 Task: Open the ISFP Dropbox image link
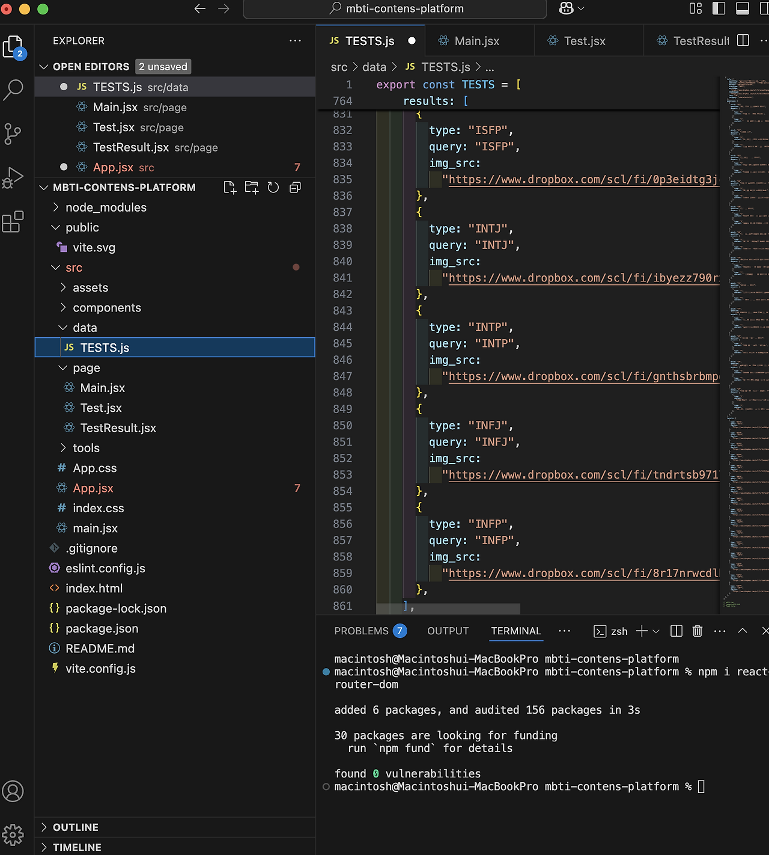583,179
